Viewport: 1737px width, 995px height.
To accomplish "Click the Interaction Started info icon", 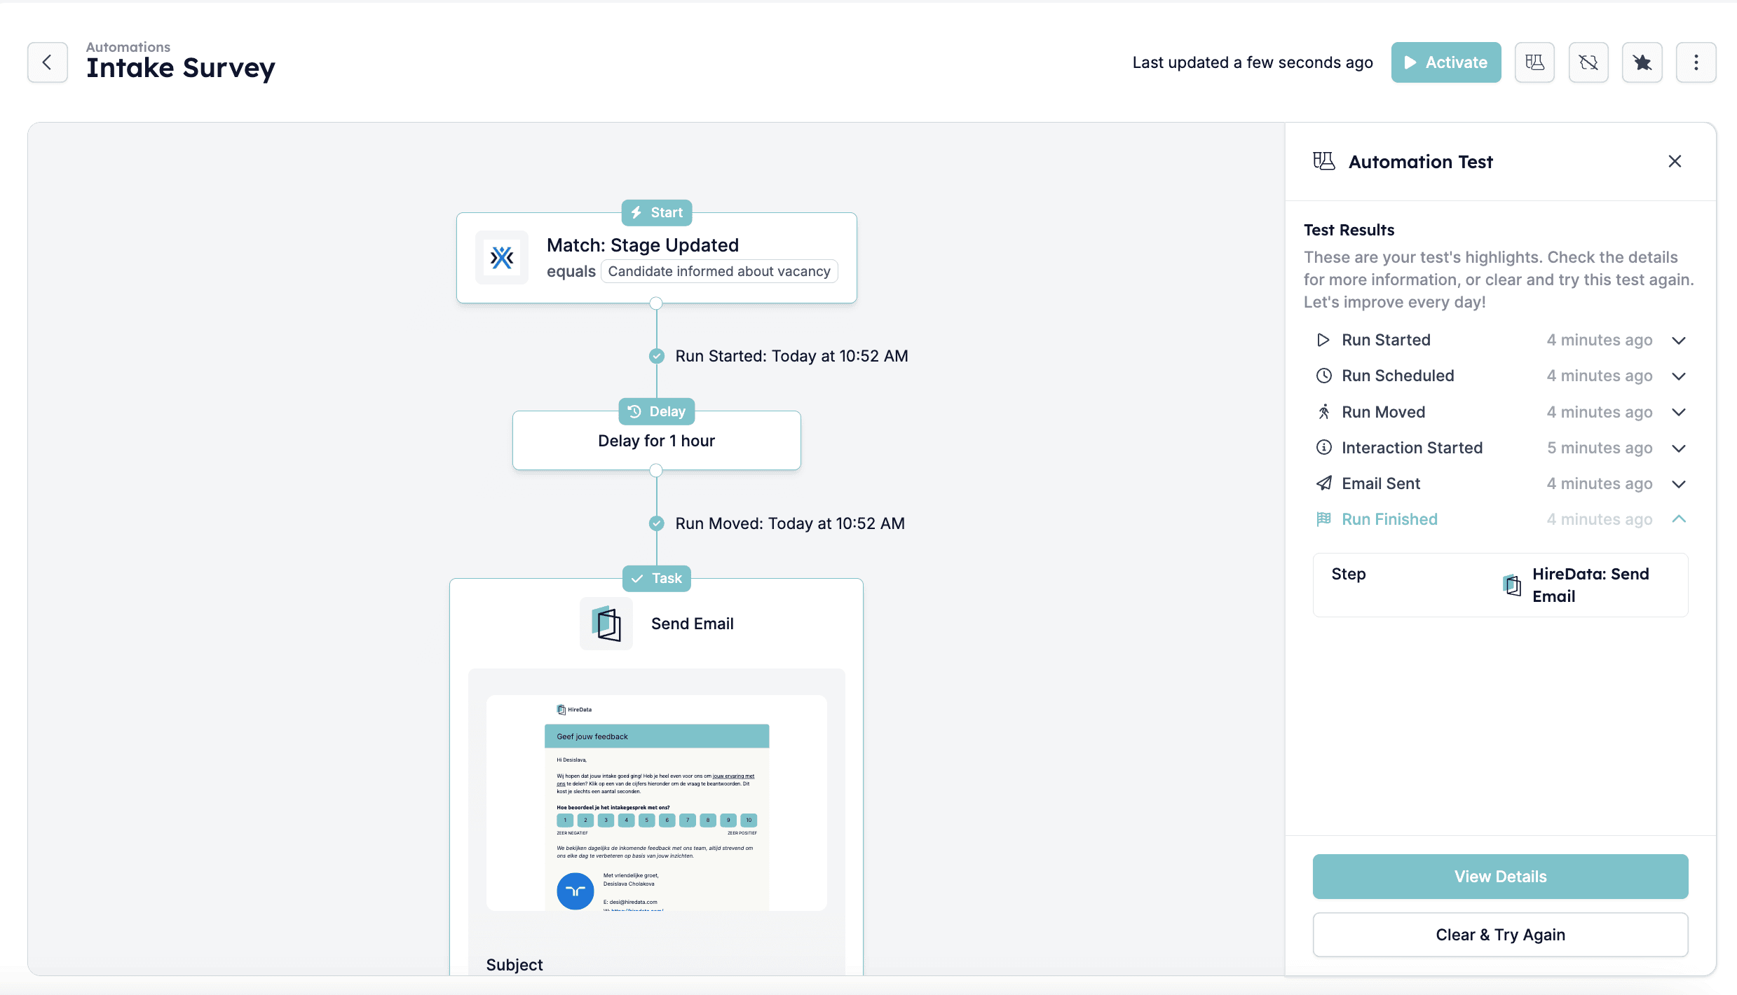I will [1323, 448].
